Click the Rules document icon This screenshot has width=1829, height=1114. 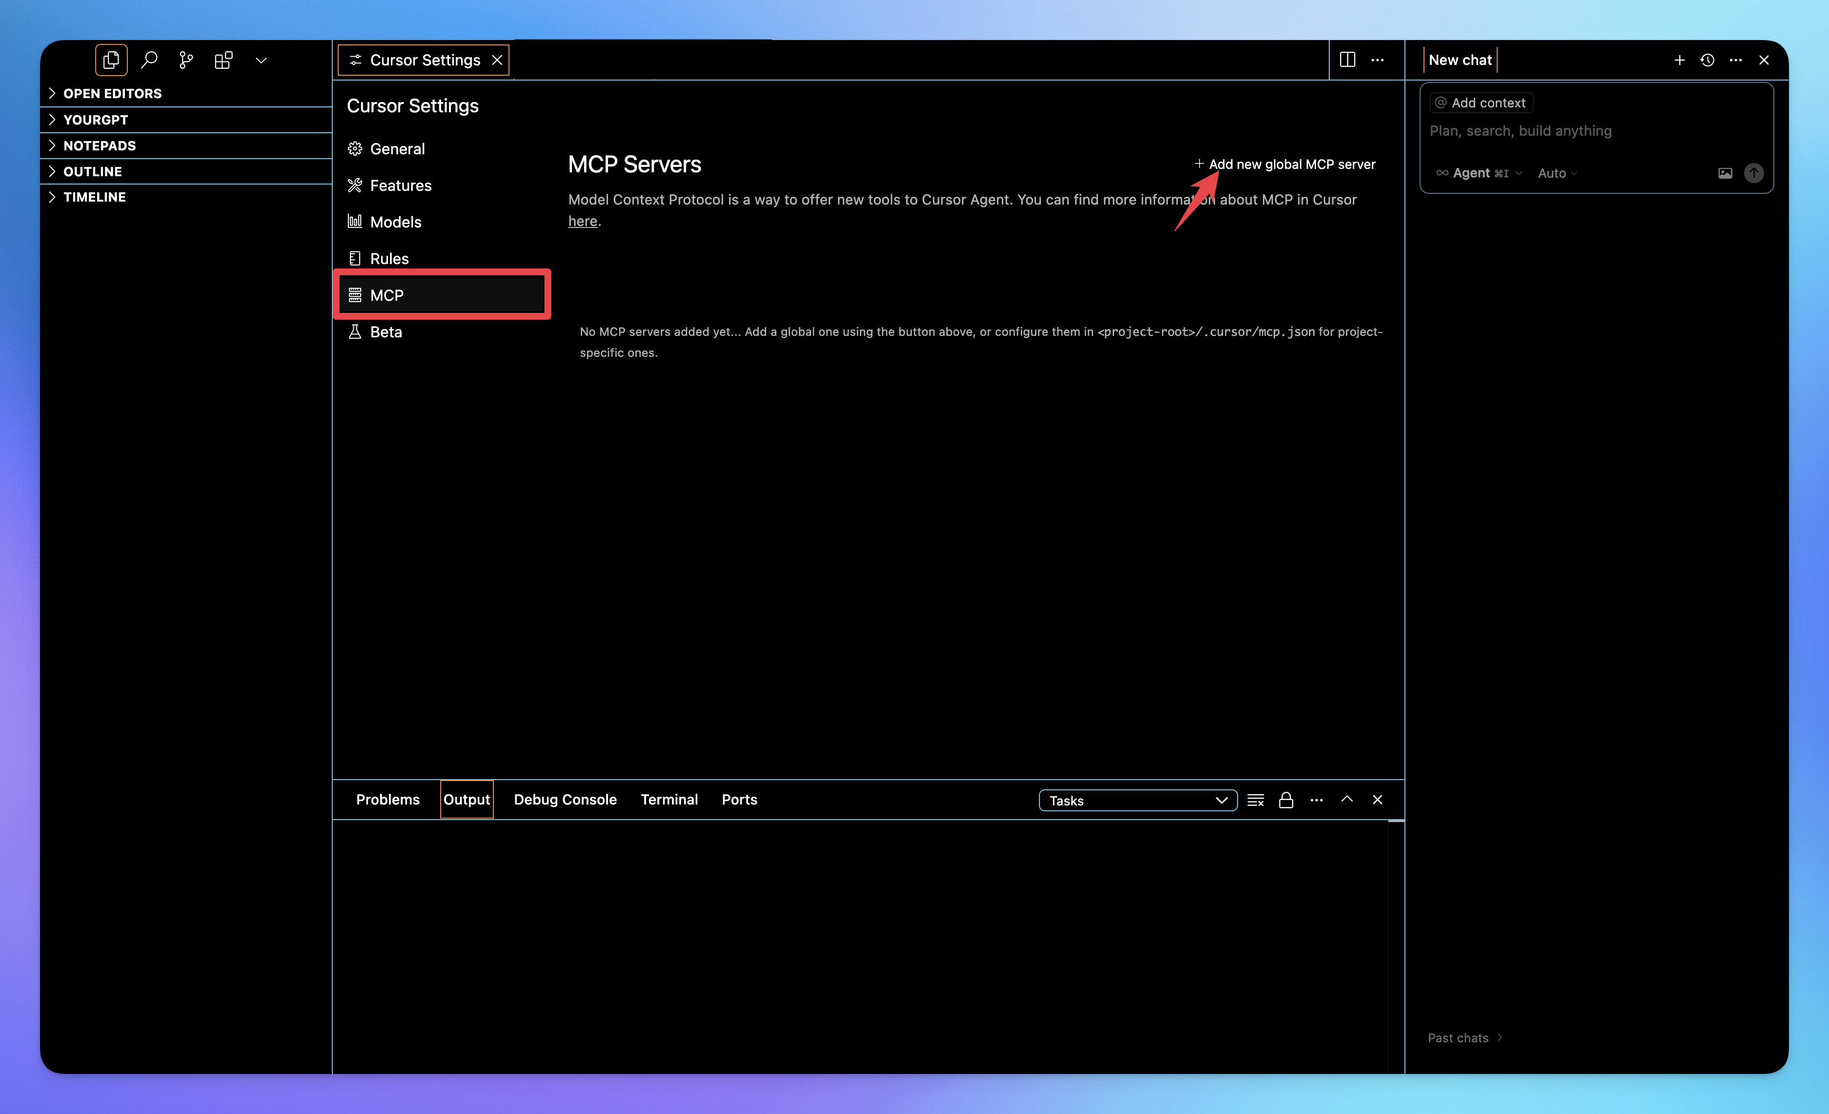pos(355,258)
